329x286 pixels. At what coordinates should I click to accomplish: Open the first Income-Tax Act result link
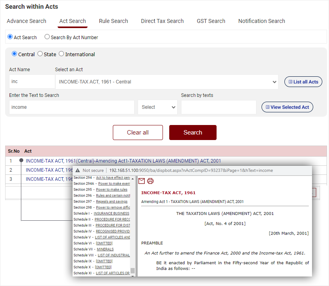point(123,161)
